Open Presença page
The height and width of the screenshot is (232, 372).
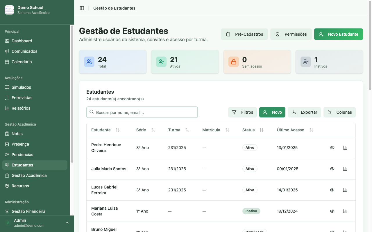point(35,144)
